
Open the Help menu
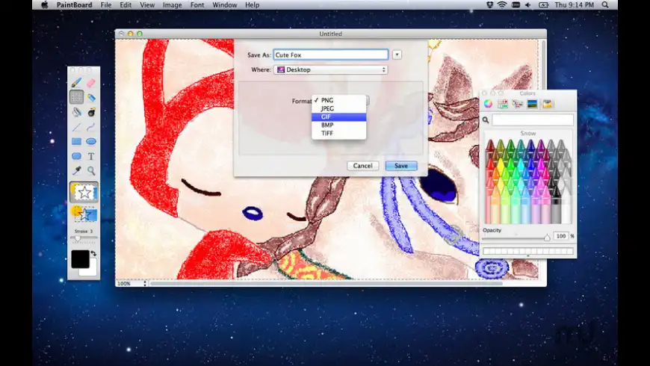[x=252, y=5]
